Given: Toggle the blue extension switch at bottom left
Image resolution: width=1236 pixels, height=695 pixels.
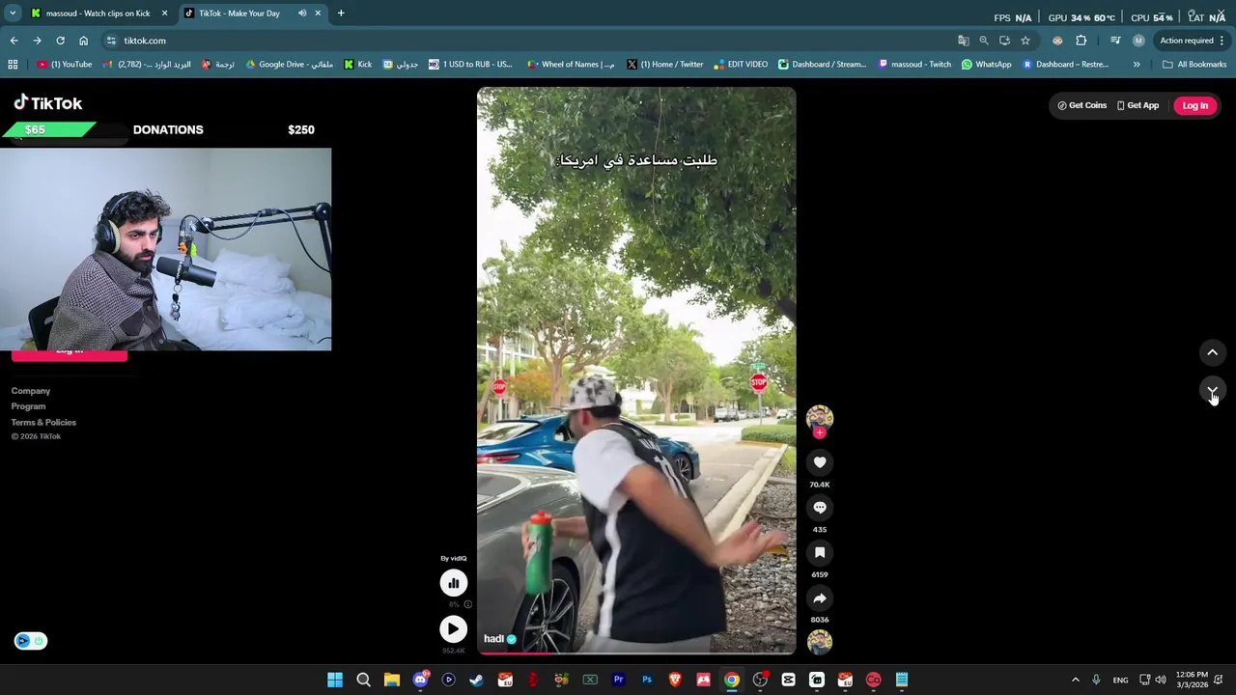Looking at the screenshot, I should pos(30,641).
